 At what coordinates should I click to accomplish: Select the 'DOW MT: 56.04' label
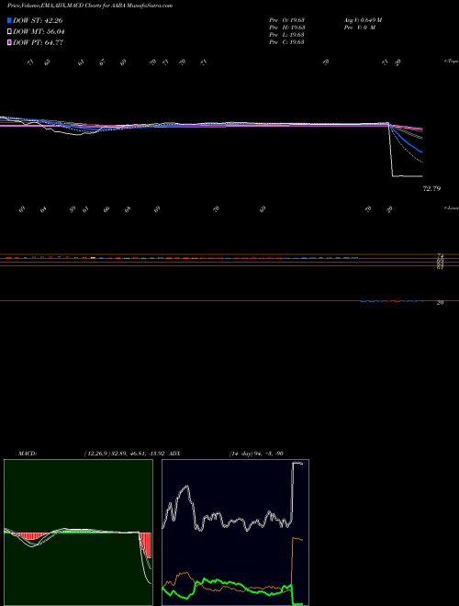point(39,32)
